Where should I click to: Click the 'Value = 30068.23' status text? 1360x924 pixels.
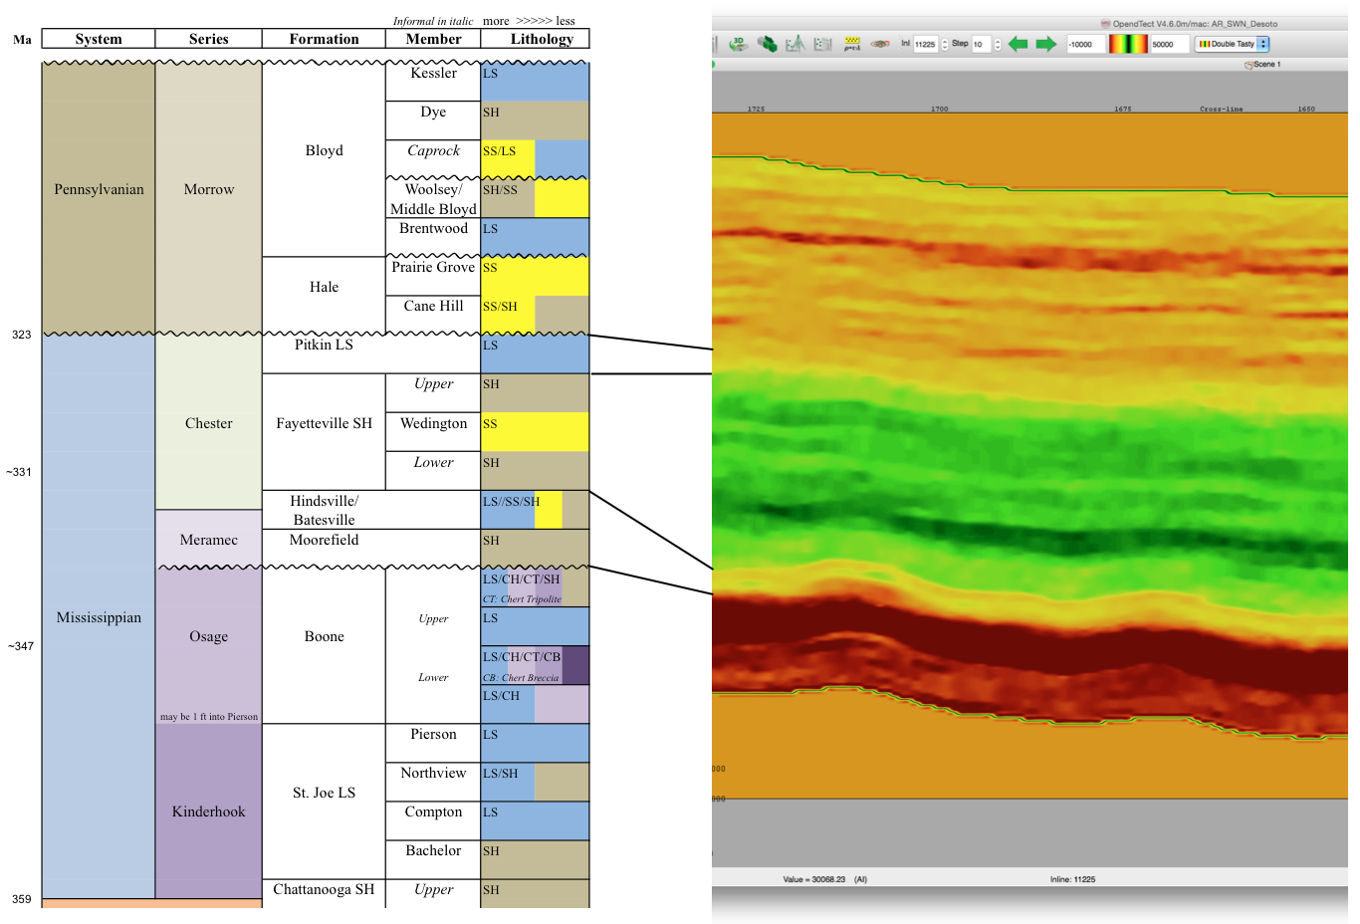(x=825, y=879)
